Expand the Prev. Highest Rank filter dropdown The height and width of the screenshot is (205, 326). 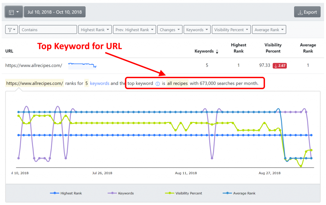click(x=135, y=30)
